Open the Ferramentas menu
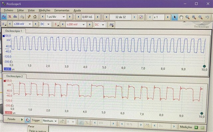 pos(62,10)
